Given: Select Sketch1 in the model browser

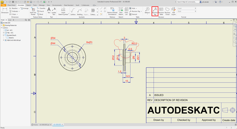Looking at the screenshot, I should click(11, 38).
